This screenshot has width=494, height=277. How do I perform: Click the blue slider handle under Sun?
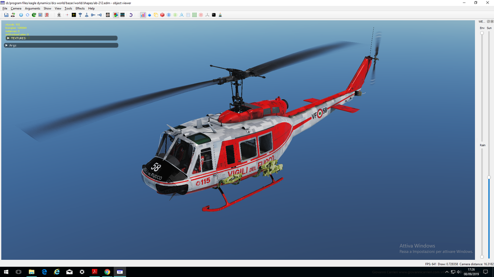tap(489, 177)
